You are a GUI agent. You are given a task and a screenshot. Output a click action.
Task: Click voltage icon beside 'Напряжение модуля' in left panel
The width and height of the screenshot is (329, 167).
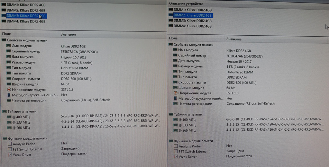coord(9,90)
